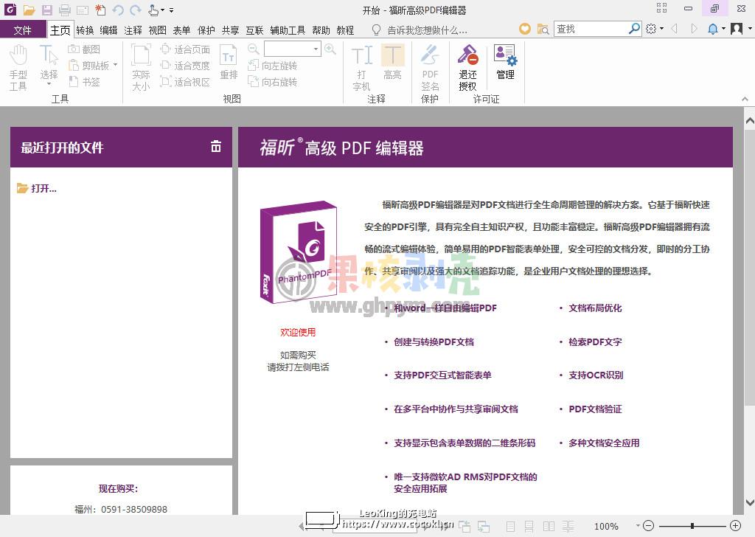Click the Create new PDF icon with star

coord(100,10)
